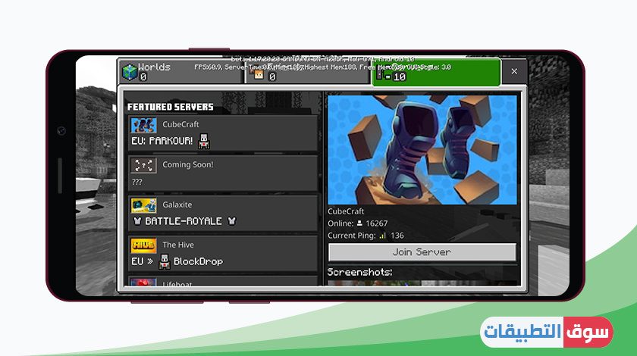Click the Join Server button
The image size is (637, 356).
pos(422,252)
